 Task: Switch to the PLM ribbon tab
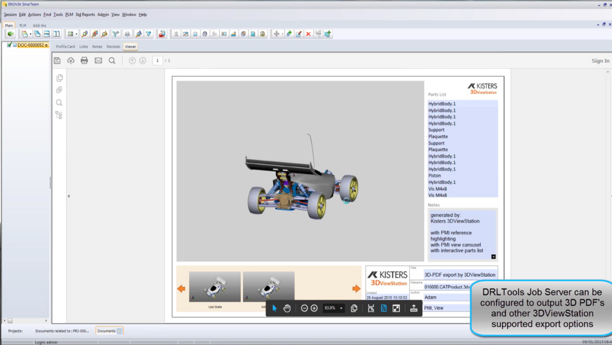tap(23, 25)
